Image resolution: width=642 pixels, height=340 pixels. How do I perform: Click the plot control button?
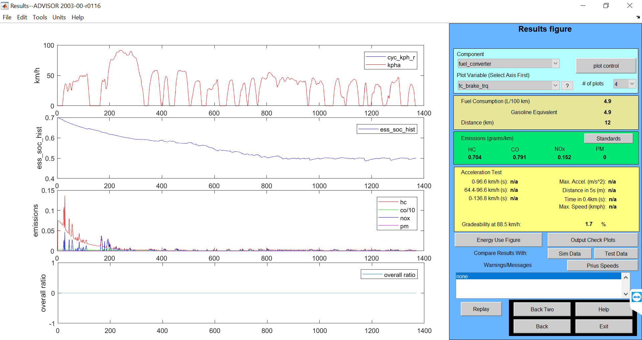coord(606,66)
